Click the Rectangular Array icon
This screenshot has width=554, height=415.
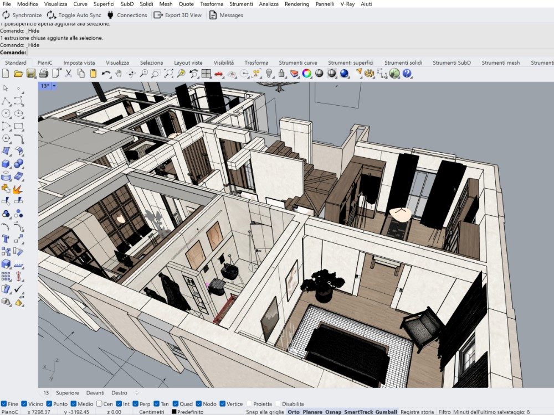click(6, 276)
